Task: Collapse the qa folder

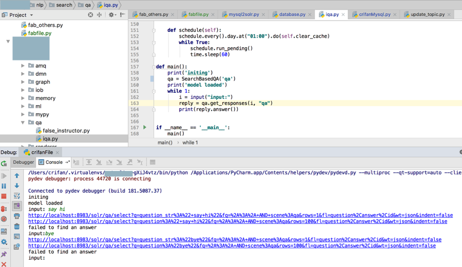Action: click(x=23, y=123)
